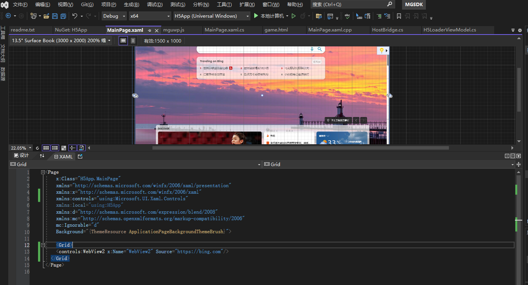Pop out XAML editor icon
This screenshot has width=528, height=285.
[80, 157]
